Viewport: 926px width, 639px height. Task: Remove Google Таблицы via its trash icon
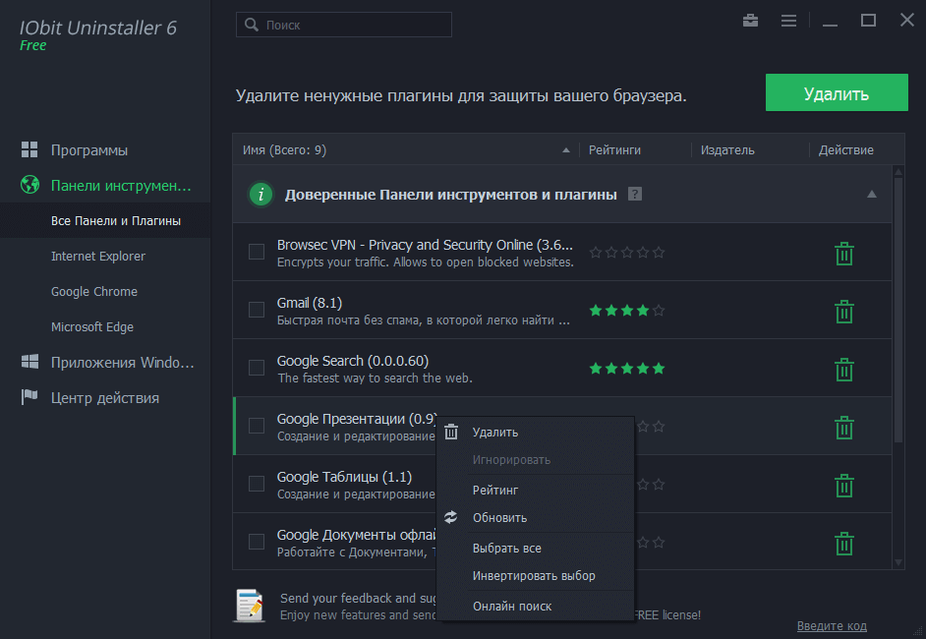point(843,485)
